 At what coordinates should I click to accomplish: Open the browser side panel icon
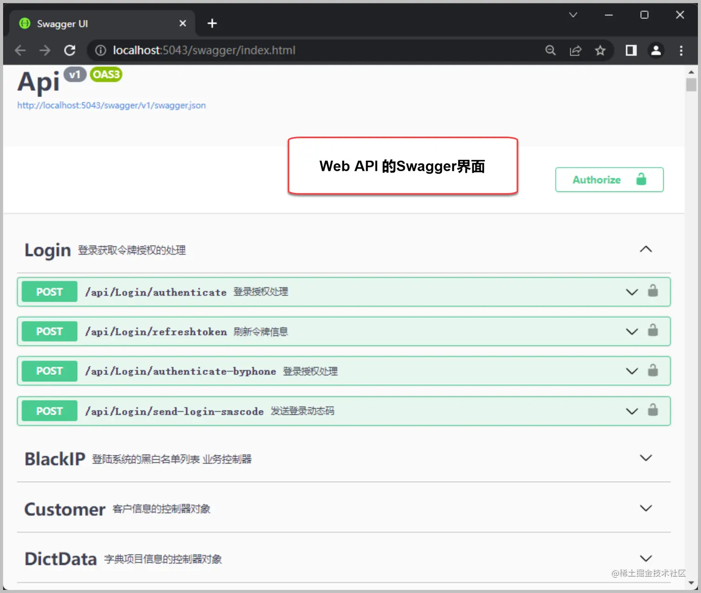[631, 50]
